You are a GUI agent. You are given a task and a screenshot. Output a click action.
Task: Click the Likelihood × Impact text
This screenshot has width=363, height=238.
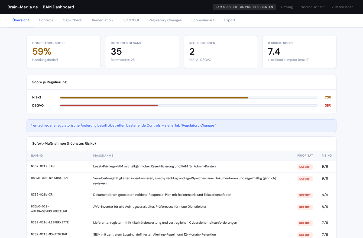coord(289,60)
